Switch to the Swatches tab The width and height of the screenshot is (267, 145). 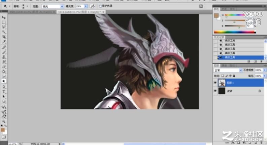point(224,9)
